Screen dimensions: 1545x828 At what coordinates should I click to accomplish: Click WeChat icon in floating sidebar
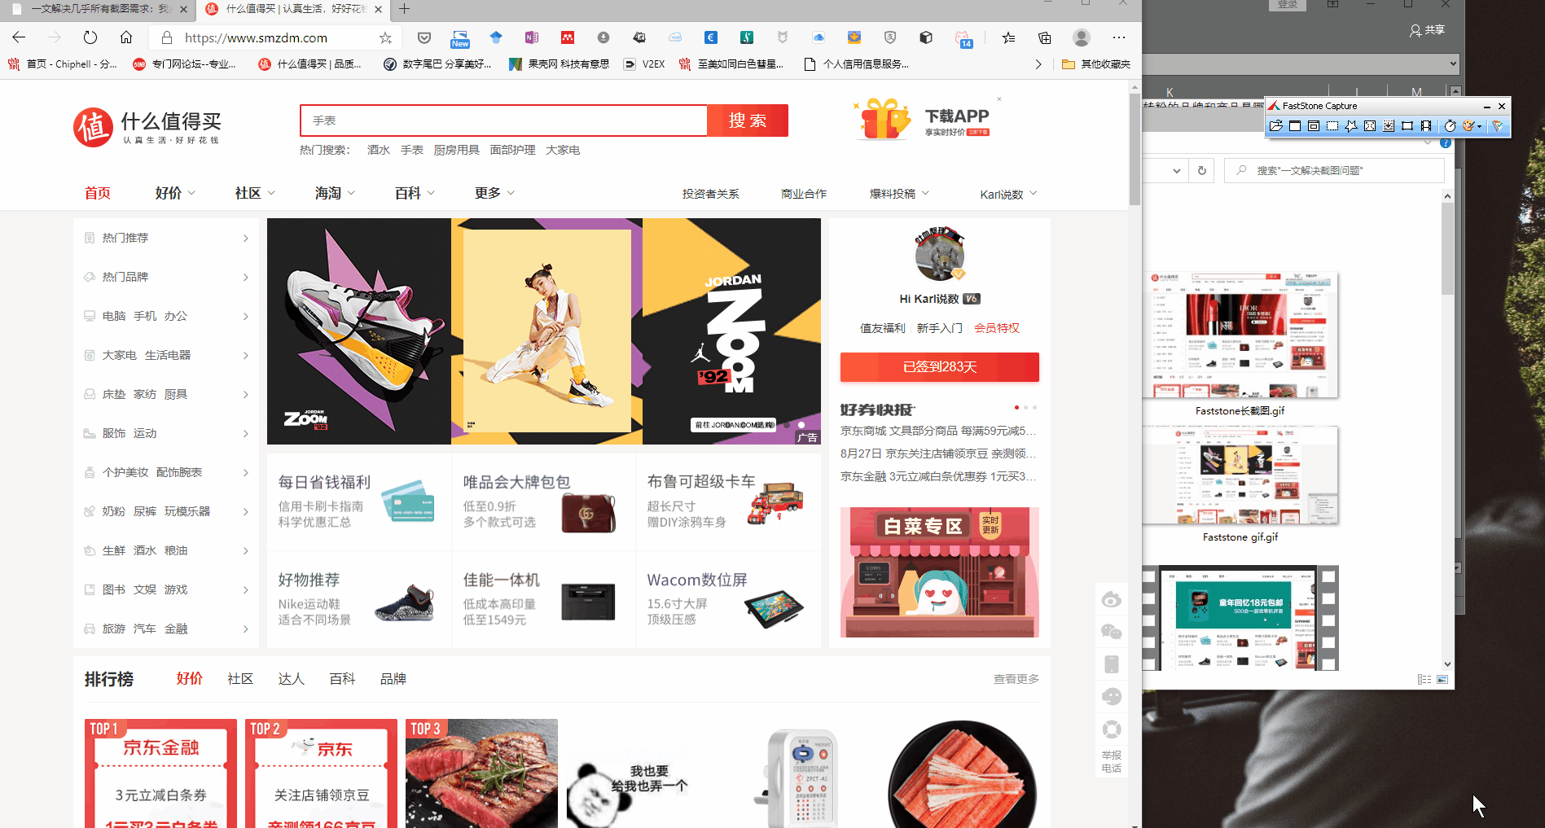pos(1112,632)
